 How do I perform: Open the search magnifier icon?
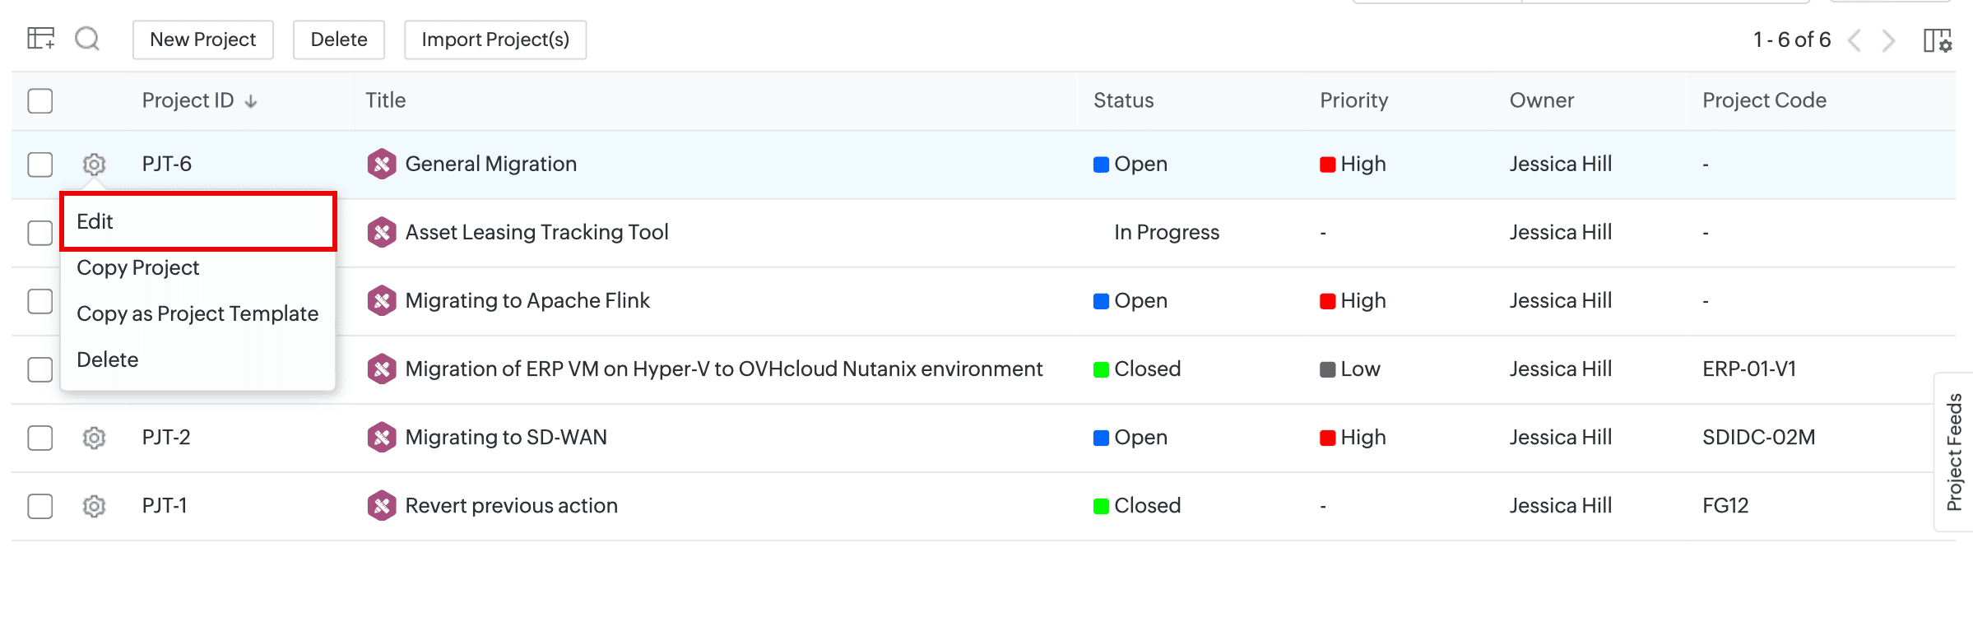pyautogui.click(x=87, y=39)
